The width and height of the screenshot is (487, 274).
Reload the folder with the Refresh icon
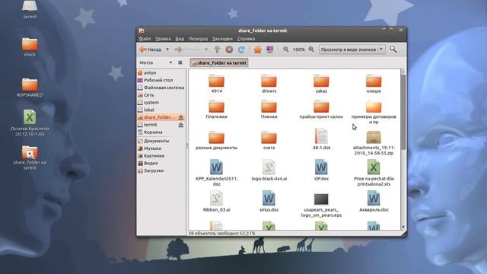coord(241,49)
